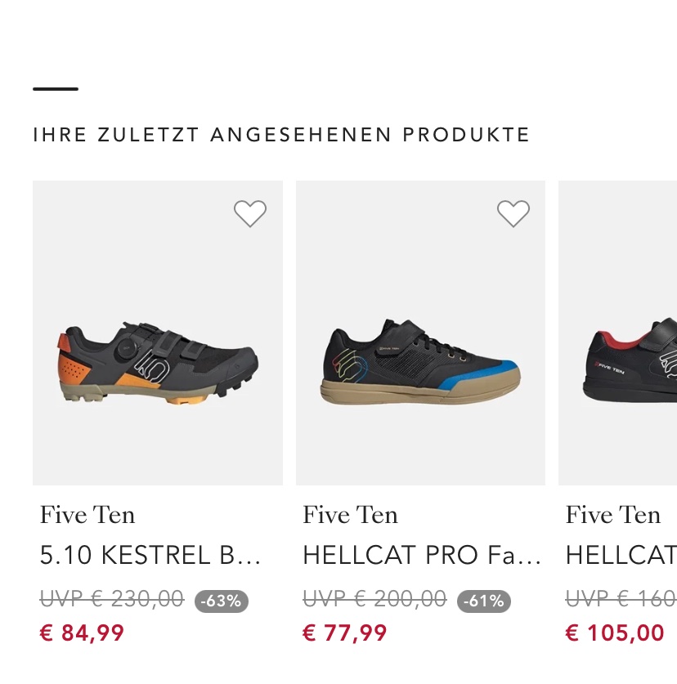Click the Five Ten brand above Hellcat Pro title
677x684 pixels.
pos(350,515)
